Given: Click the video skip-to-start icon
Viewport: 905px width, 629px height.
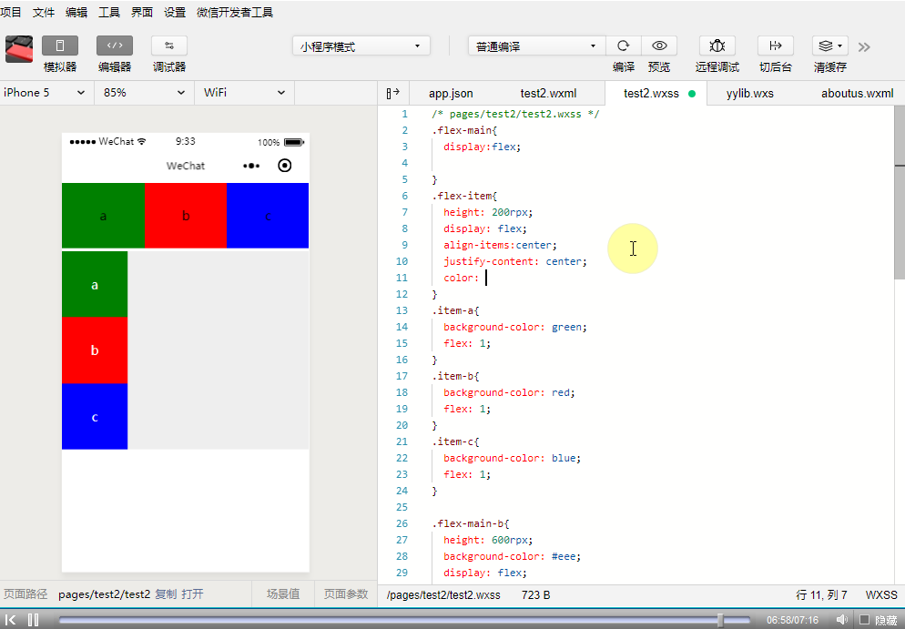Looking at the screenshot, I should coord(10,620).
